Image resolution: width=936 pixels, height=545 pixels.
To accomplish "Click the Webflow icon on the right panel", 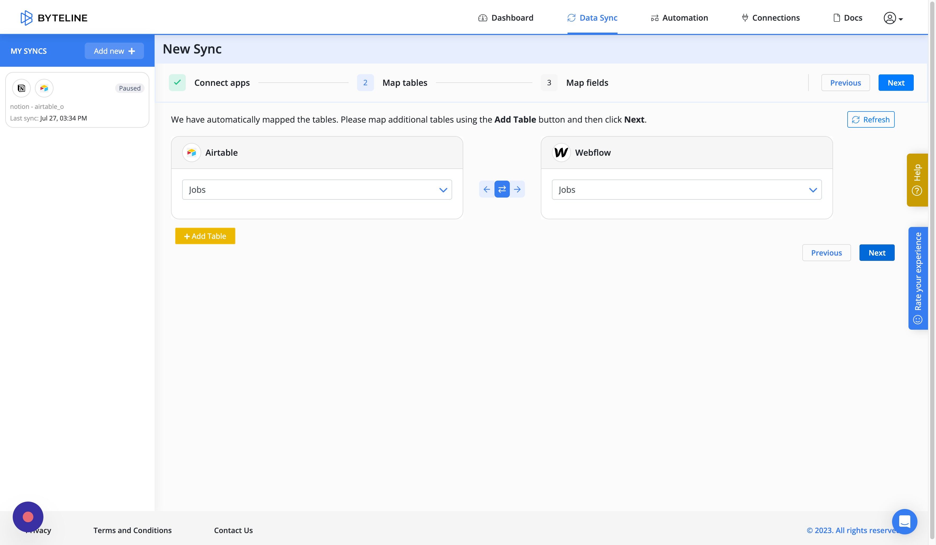I will pyautogui.click(x=561, y=152).
